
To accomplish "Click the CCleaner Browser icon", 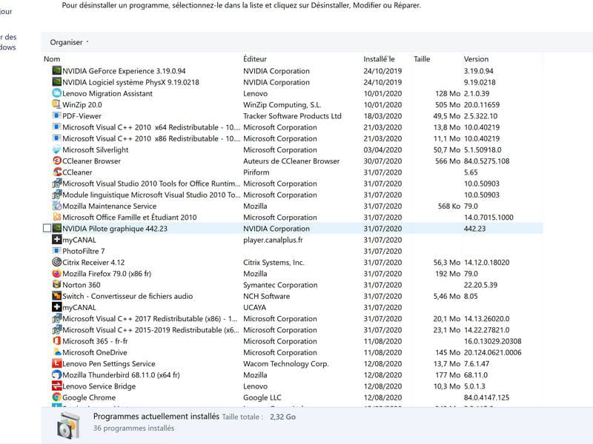I will click(x=57, y=161).
